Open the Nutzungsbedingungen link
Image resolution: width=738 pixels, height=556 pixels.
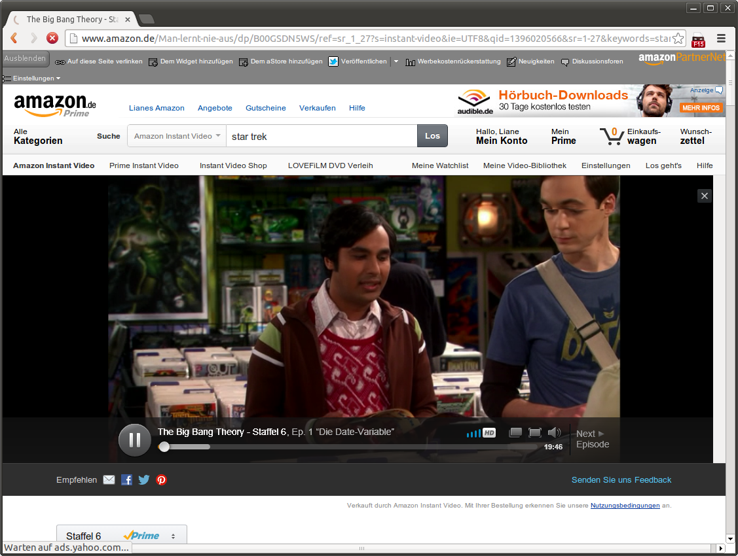click(x=625, y=505)
